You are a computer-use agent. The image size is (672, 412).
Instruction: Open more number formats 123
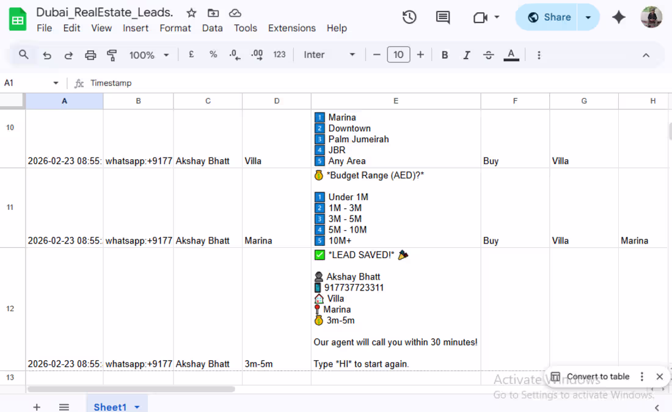point(279,54)
